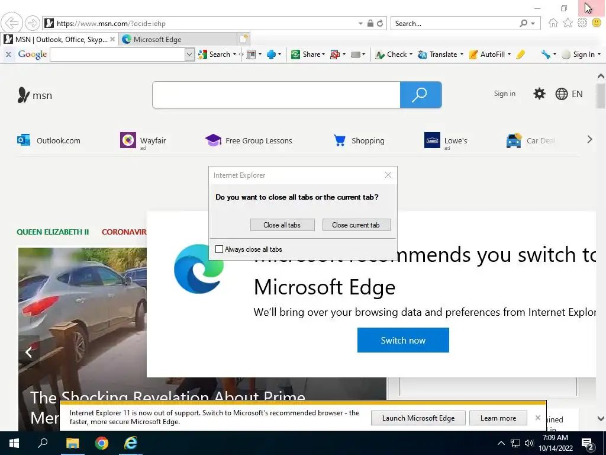Open the Shopping shortcut
The height and width of the screenshot is (455, 606).
click(359, 140)
